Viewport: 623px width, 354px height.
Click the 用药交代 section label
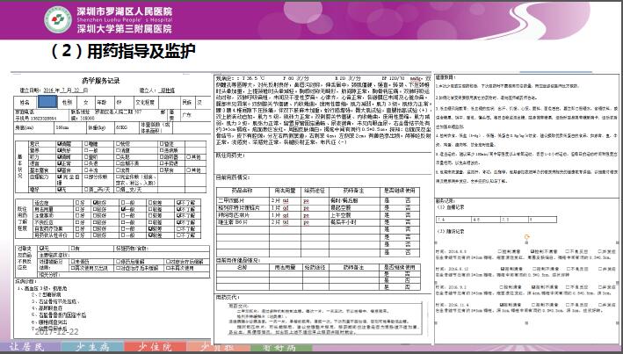228,298
